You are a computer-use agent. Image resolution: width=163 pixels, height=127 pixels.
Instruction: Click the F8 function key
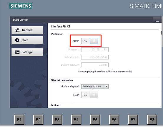pos(152,120)
